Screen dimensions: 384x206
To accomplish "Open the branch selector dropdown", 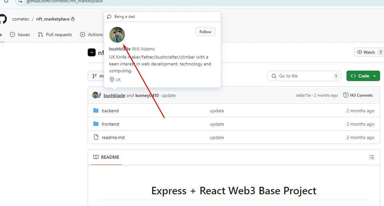I will tap(96, 76).
